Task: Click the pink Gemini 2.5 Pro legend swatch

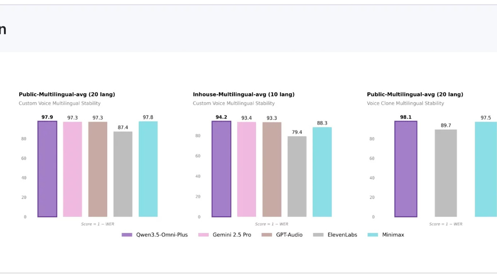Action: [x=203, y=235]
